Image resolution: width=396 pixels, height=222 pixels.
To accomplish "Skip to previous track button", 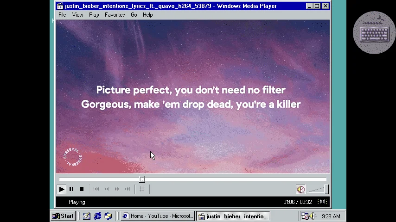I will (x=96, y=189).
